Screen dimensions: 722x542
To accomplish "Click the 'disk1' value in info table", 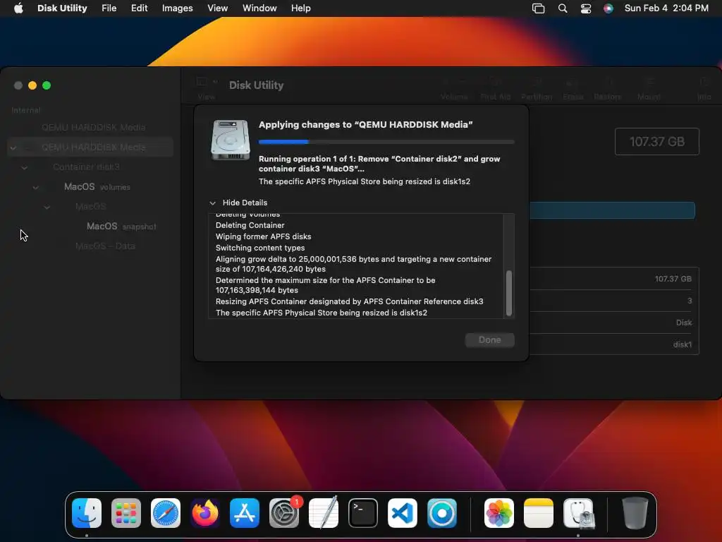I will point(683,344).
